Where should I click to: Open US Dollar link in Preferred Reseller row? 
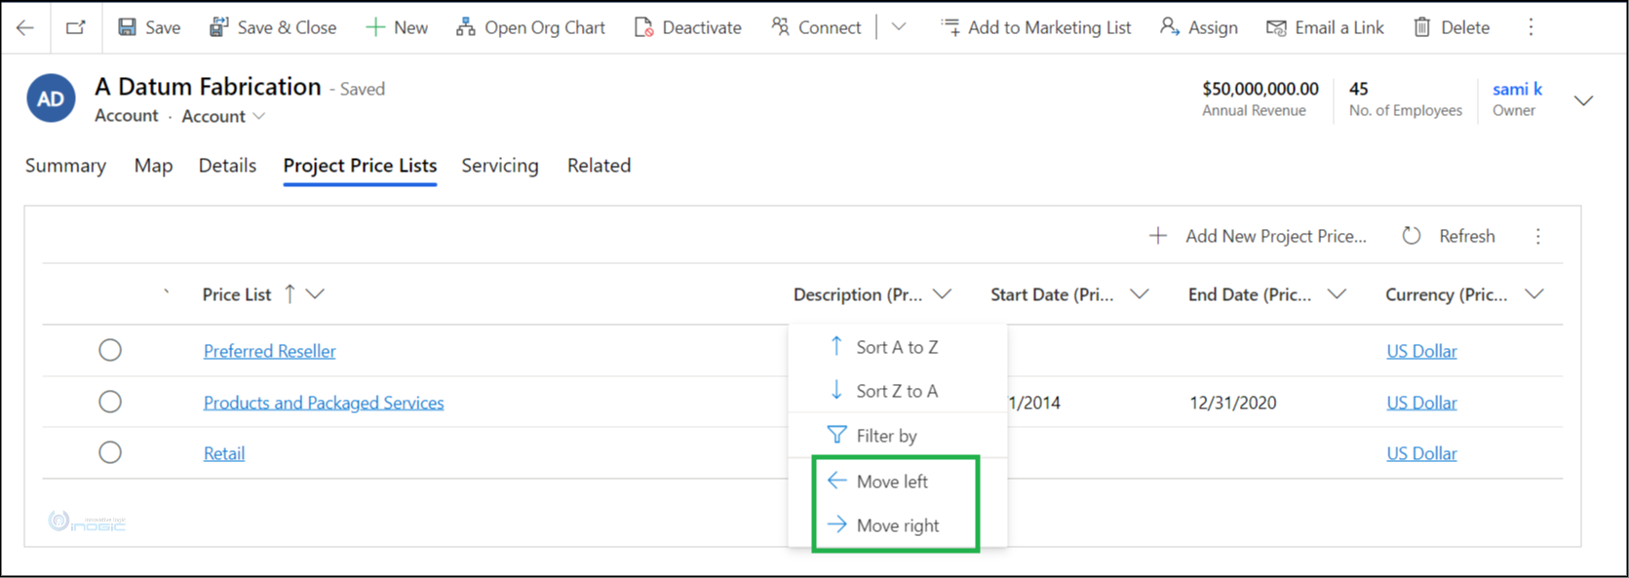click(1421, 351)
